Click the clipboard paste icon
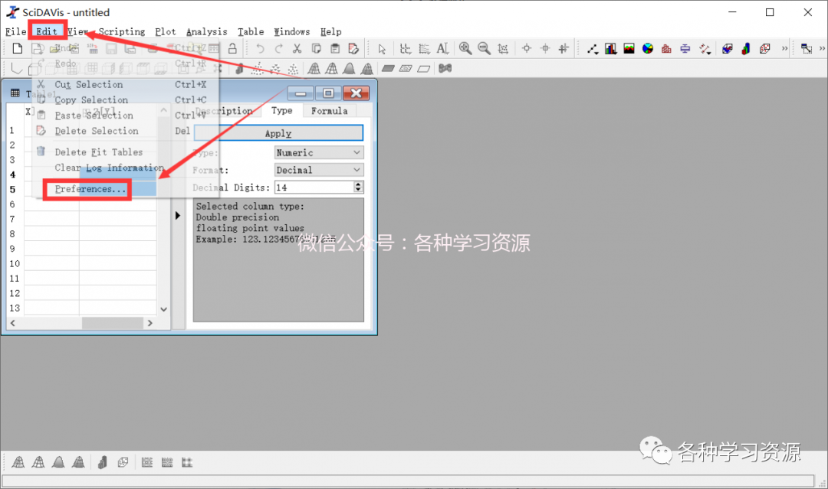Image resolution: width=828 pixels, height=489 pixels. pyautogui.click(x=335, y=49)
